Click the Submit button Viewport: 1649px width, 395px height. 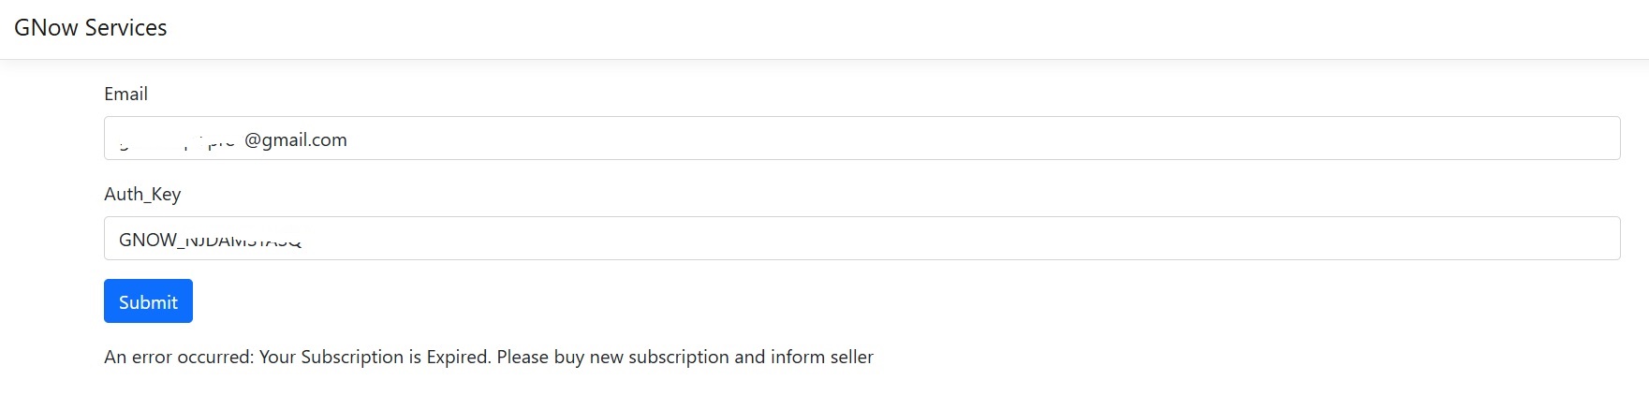148,300
